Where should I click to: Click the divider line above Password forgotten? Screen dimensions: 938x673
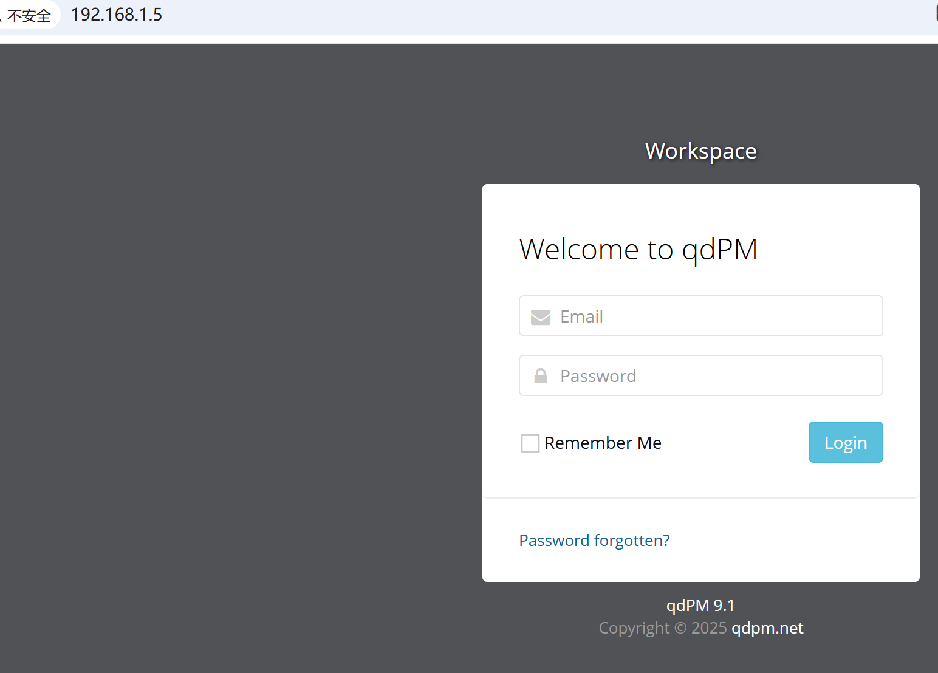point(700,498)
